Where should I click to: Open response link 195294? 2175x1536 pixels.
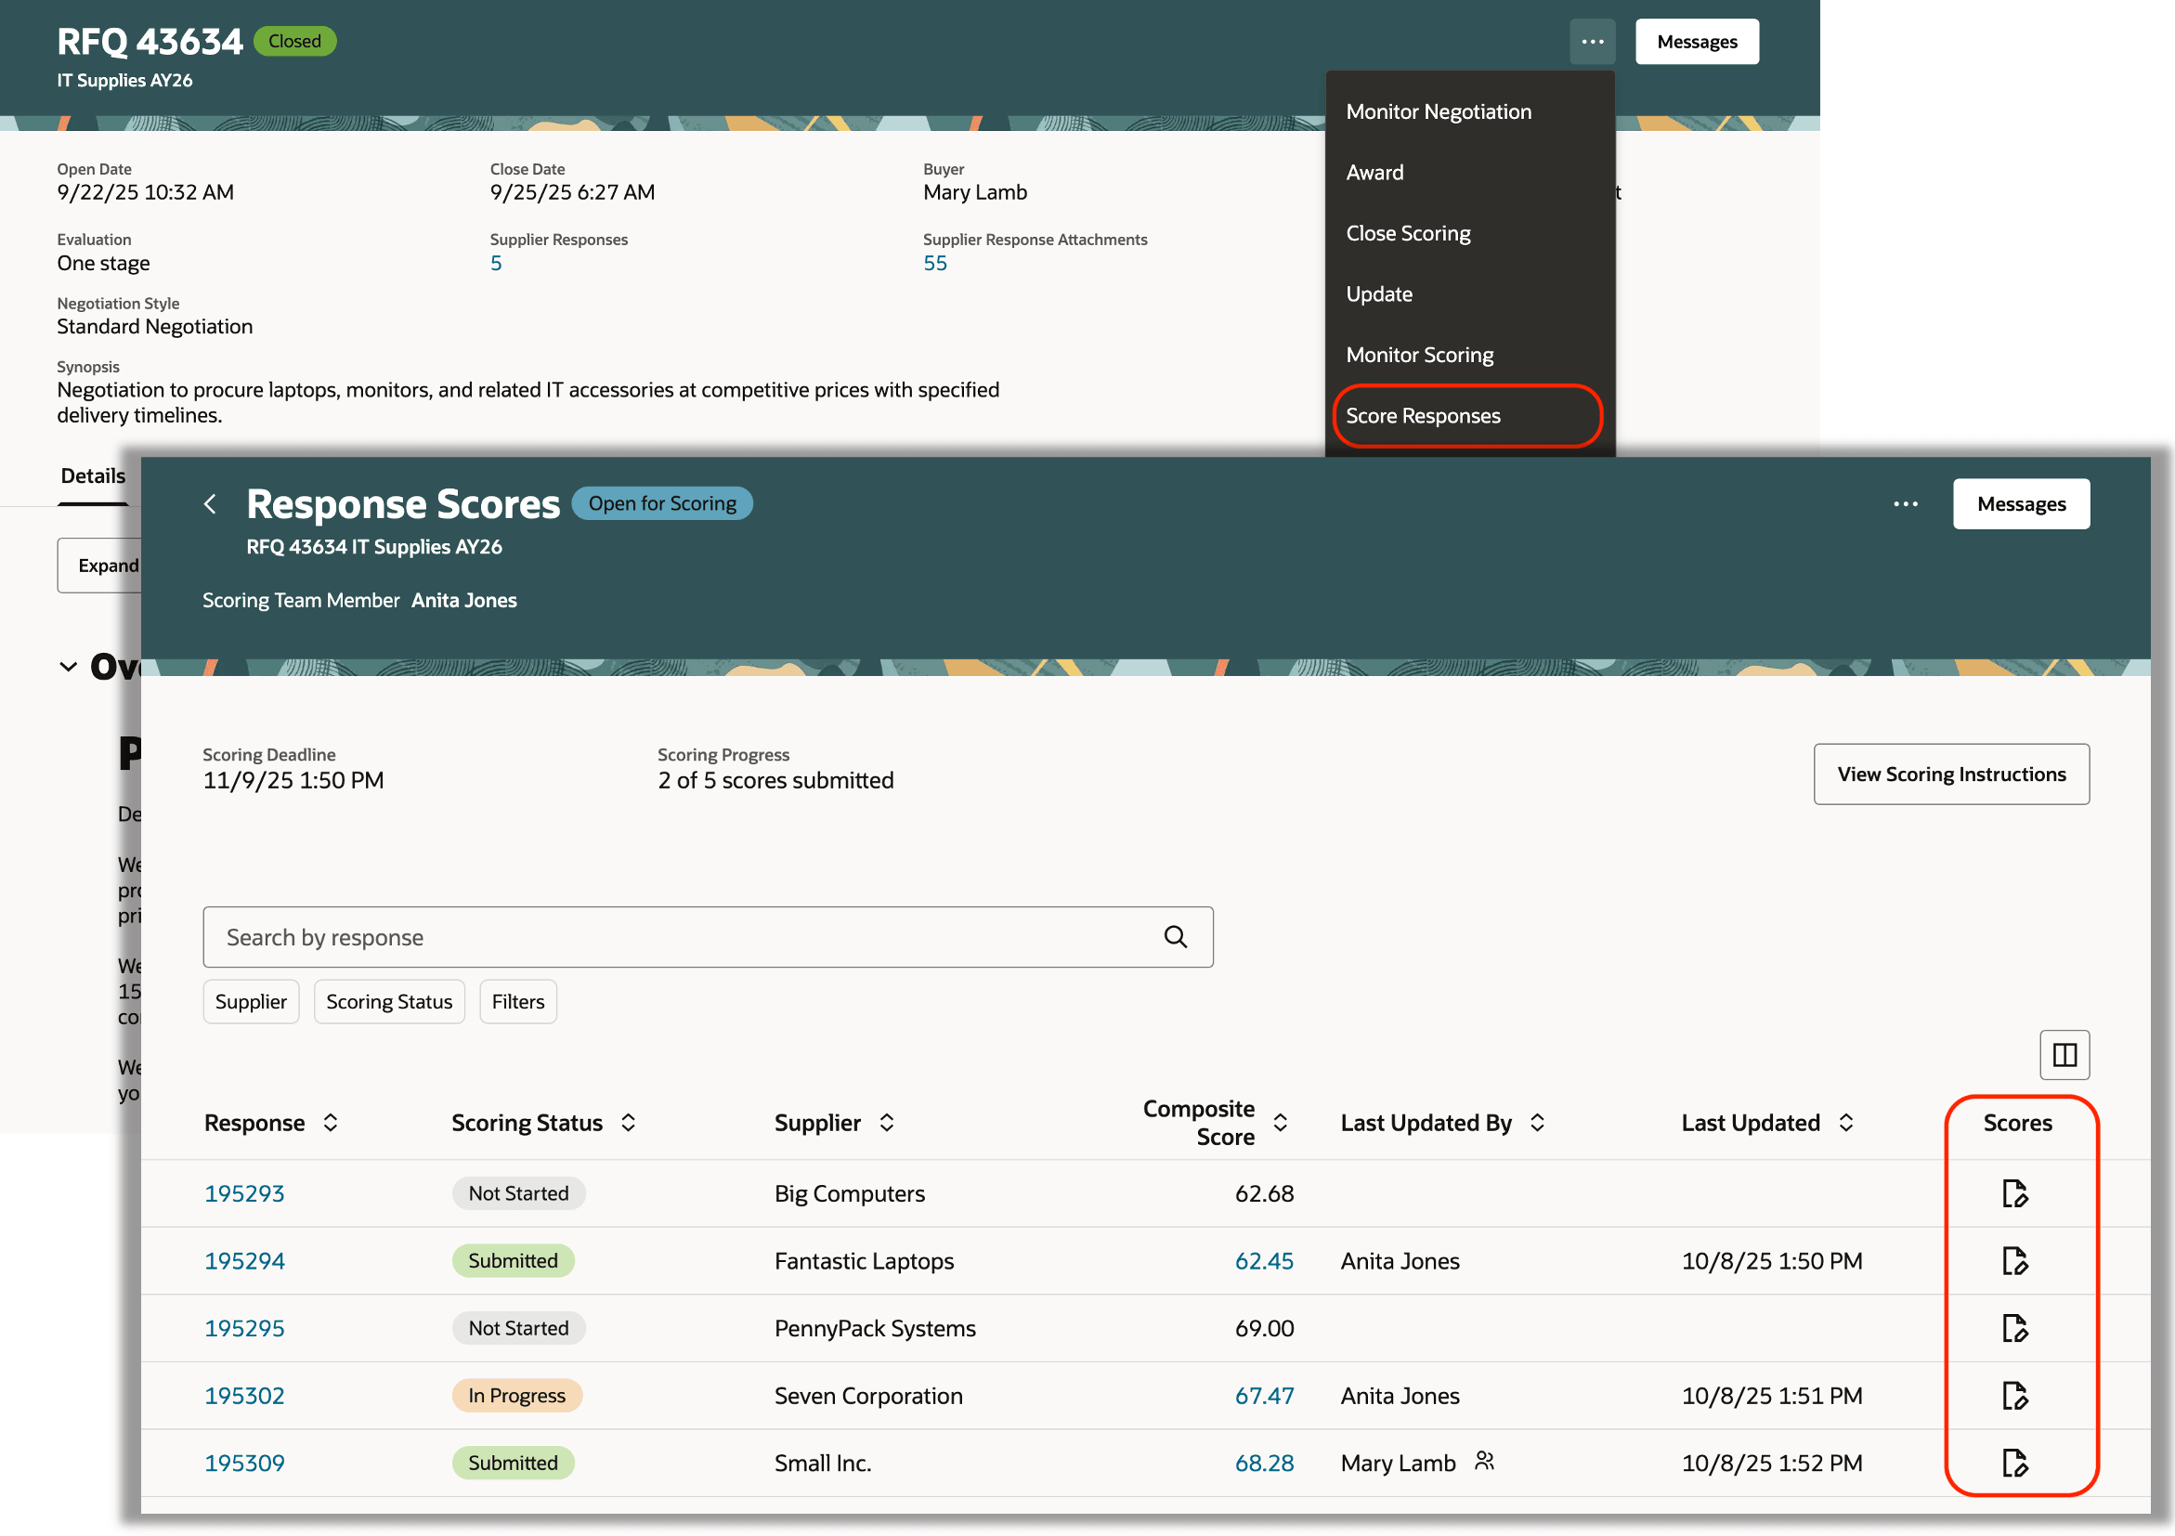pyautogui.click(x=244, y=1260)
